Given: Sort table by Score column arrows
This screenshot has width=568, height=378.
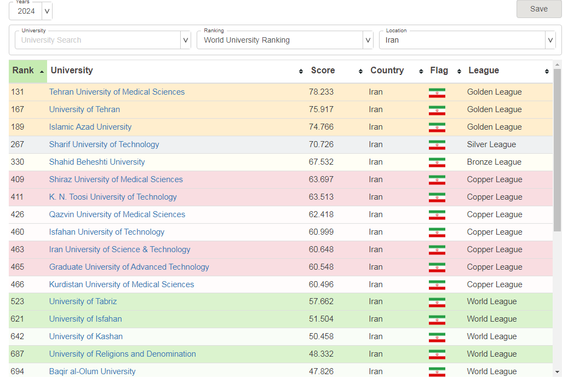Looking at the screenshot, I should click(x=360, y=72).
